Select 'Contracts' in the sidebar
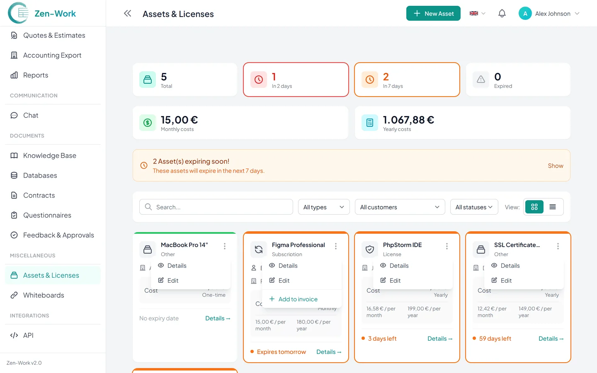 tap(39, 195)
